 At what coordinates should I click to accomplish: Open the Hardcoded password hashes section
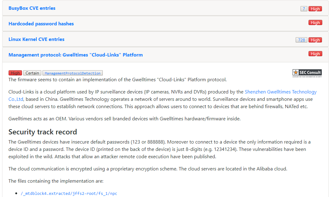(x=41, y=24)
